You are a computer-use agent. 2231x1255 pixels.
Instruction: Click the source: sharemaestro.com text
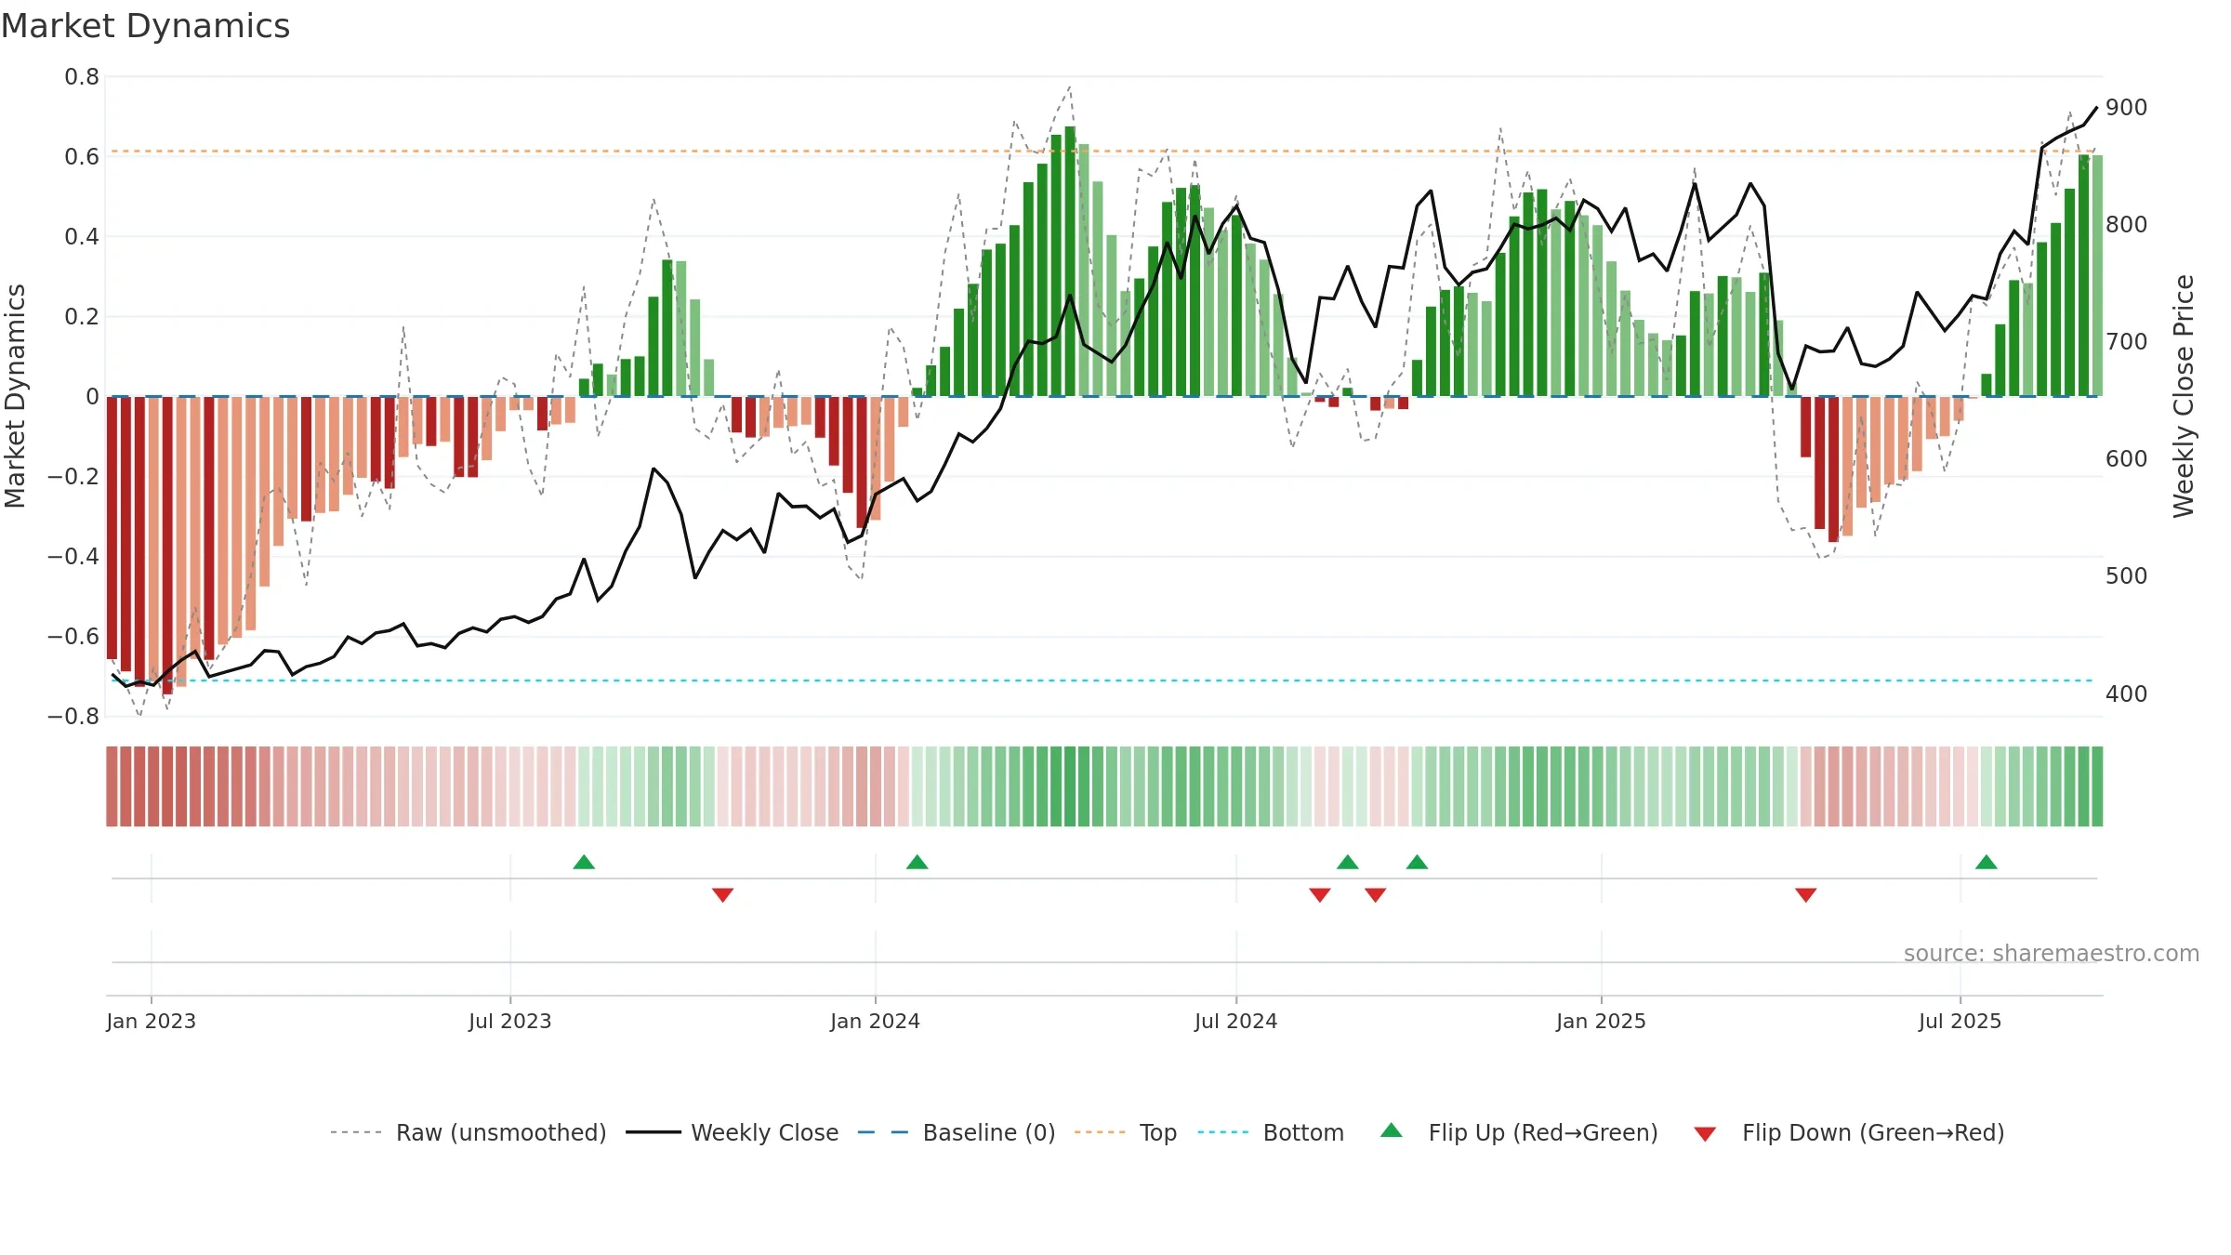pyautogui.click(x=2052, y=953)
